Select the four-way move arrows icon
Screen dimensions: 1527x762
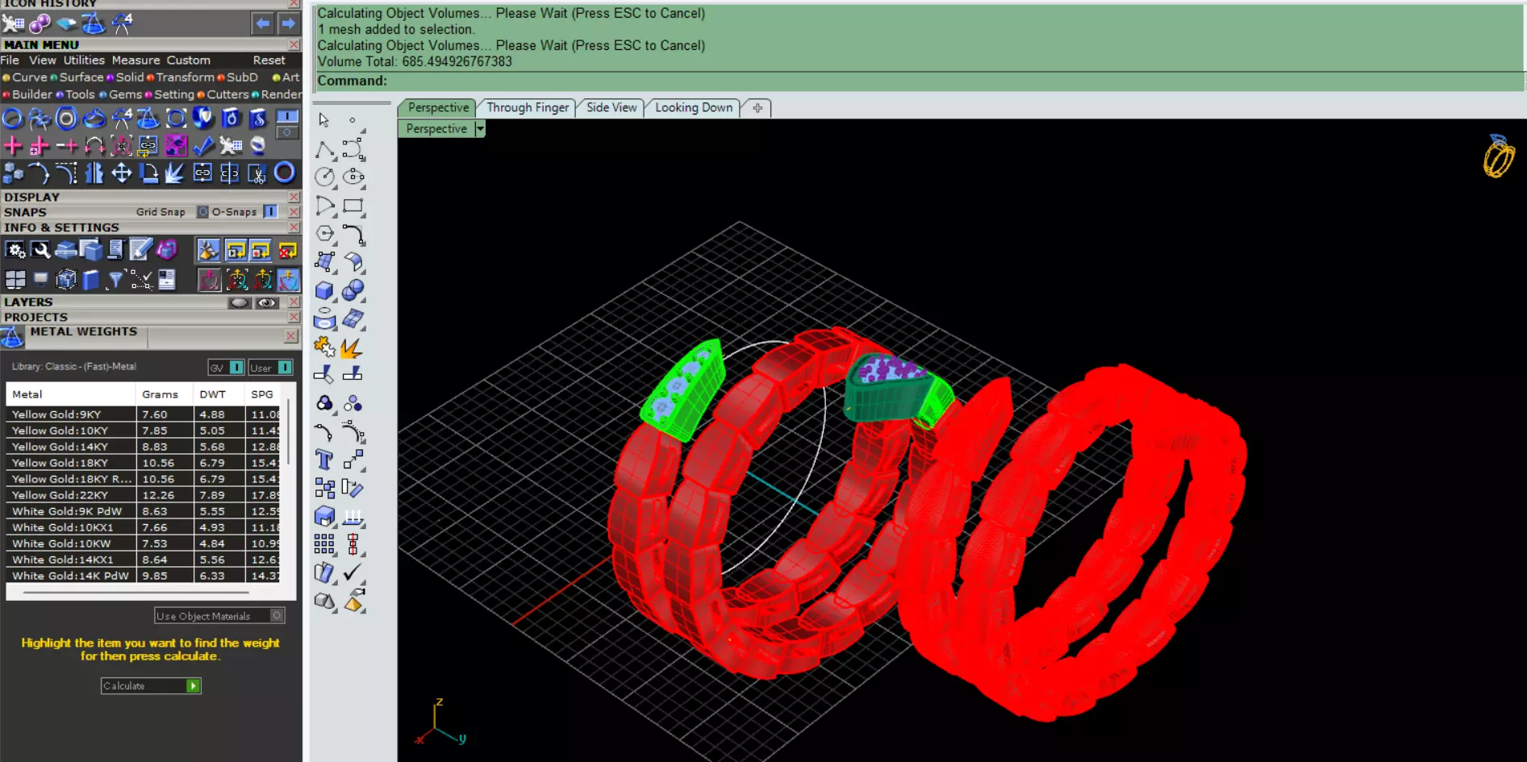point(121,173)
